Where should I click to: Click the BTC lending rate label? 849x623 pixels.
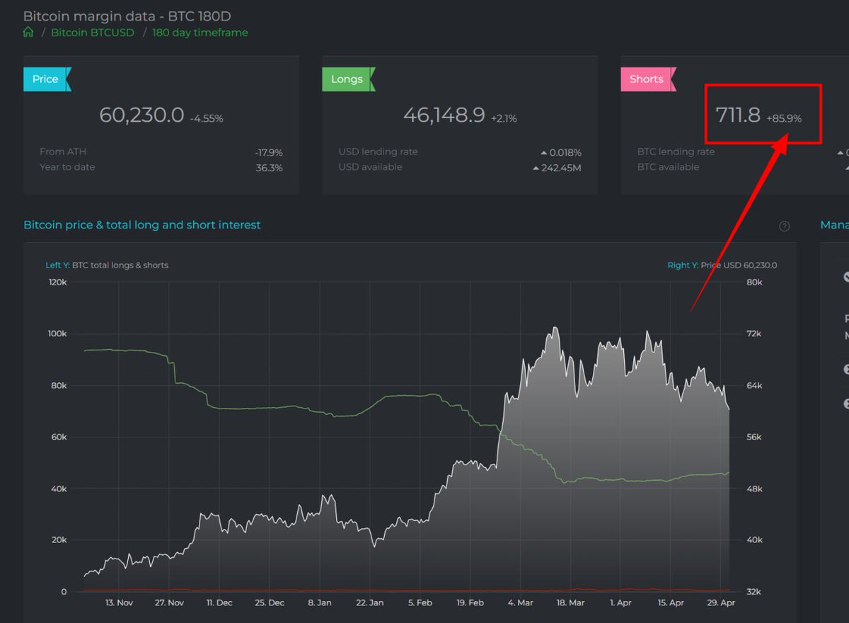click(676, 152)
